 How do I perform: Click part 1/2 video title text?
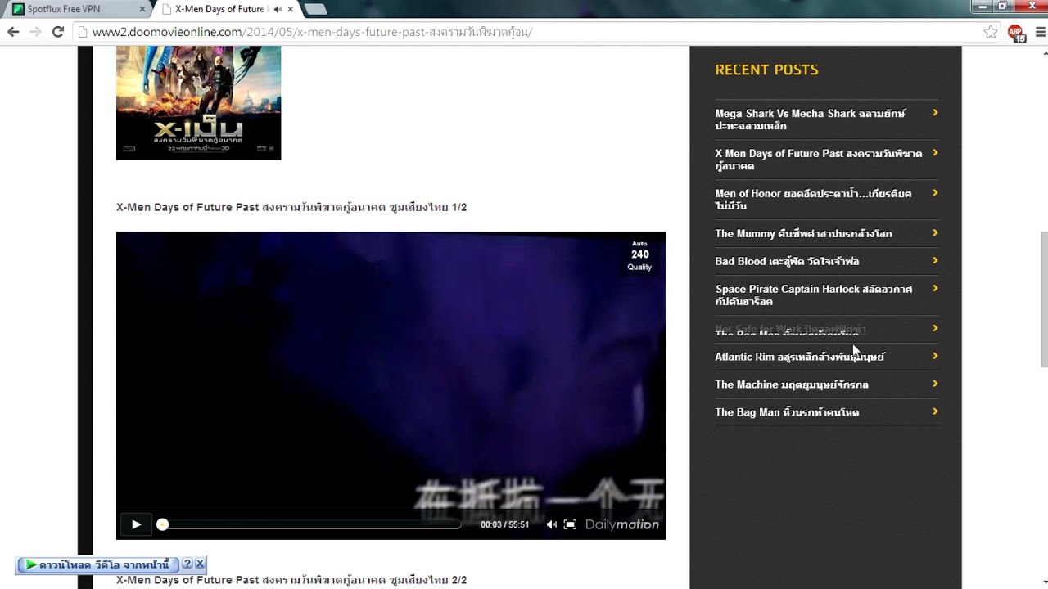(291, 208)
